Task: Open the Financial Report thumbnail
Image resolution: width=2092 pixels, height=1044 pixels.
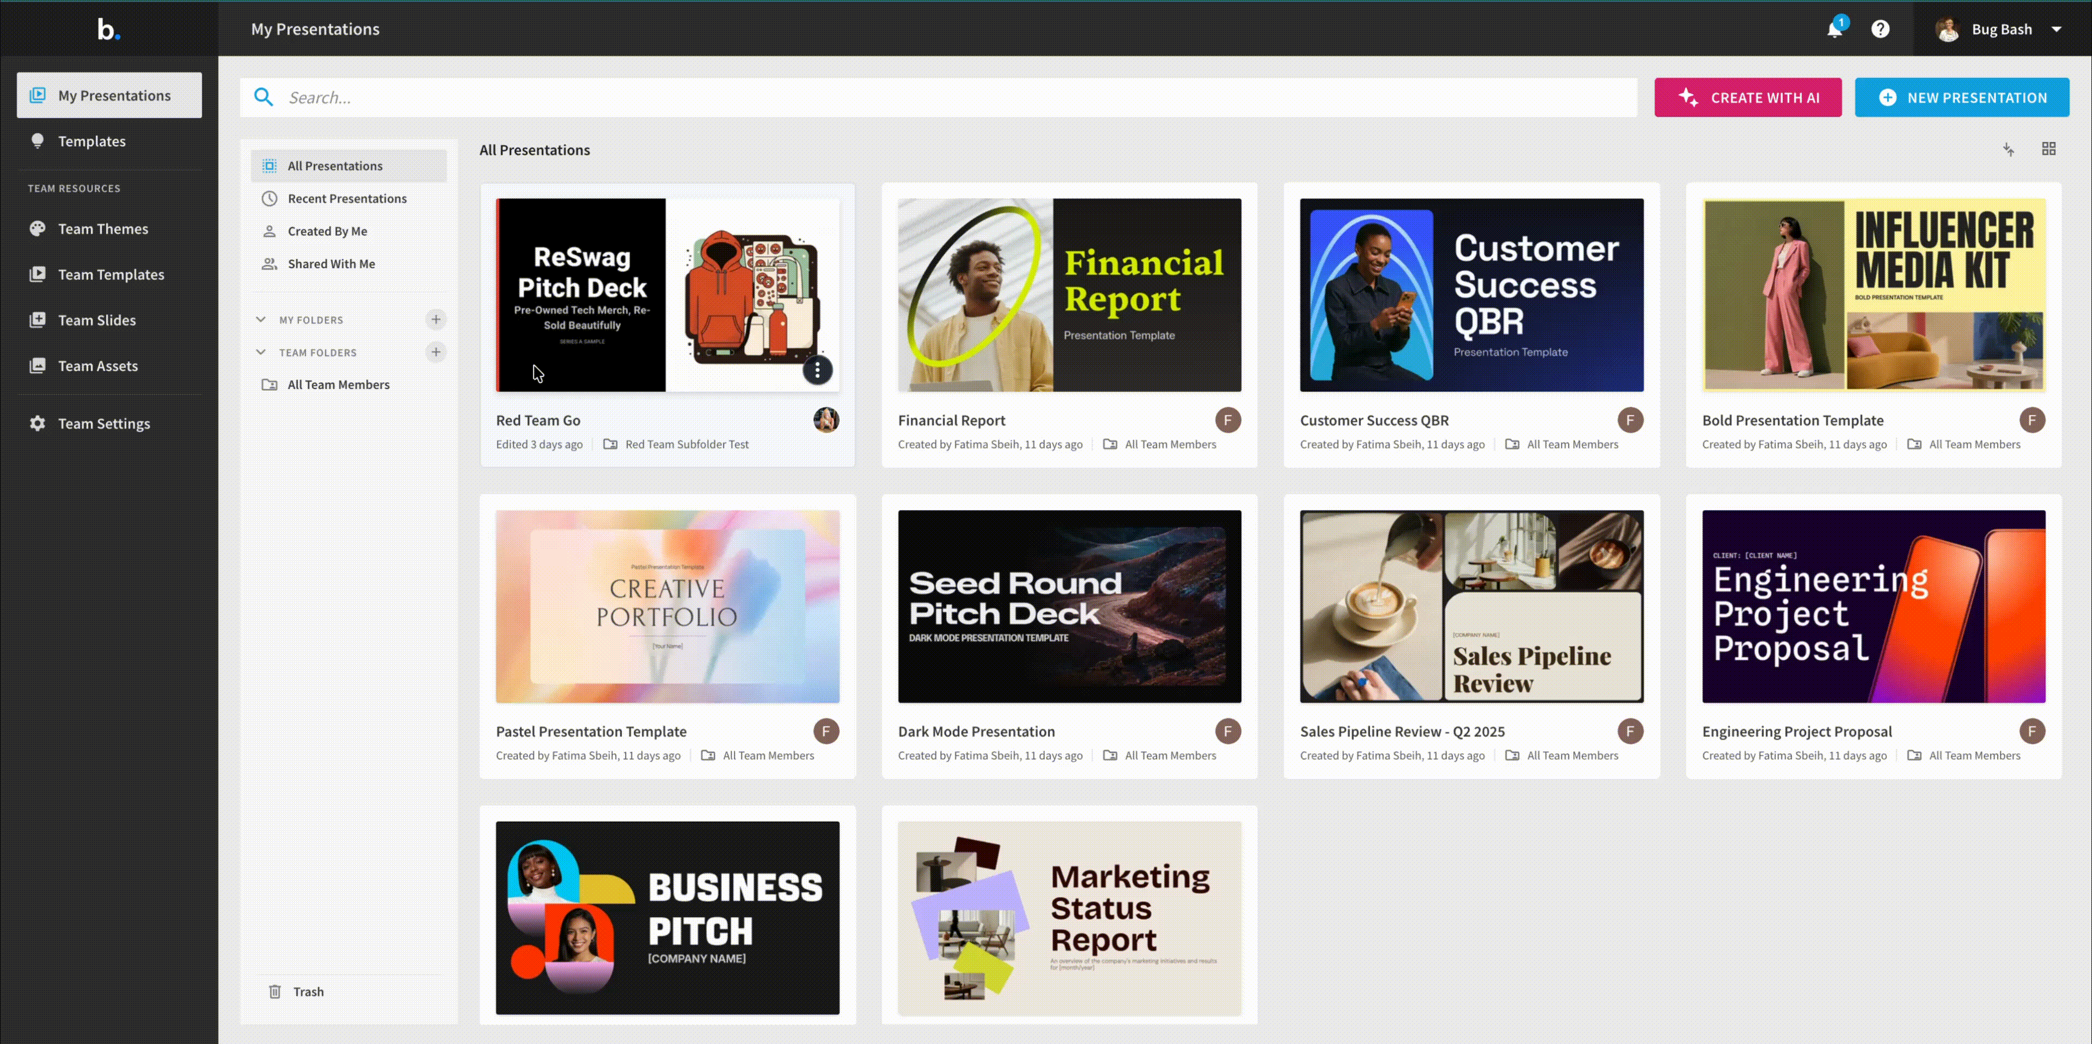Action: [1069, 295]
